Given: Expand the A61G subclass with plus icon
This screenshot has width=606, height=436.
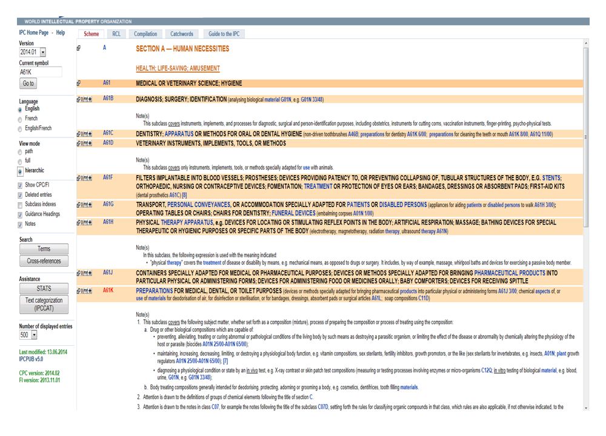Looking at the screenshot, I should click(x=90, y=205).
